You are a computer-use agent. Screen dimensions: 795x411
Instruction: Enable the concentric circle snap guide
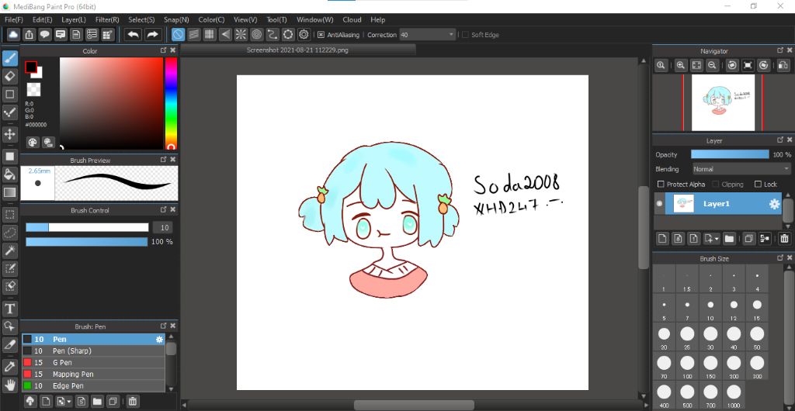256,34
